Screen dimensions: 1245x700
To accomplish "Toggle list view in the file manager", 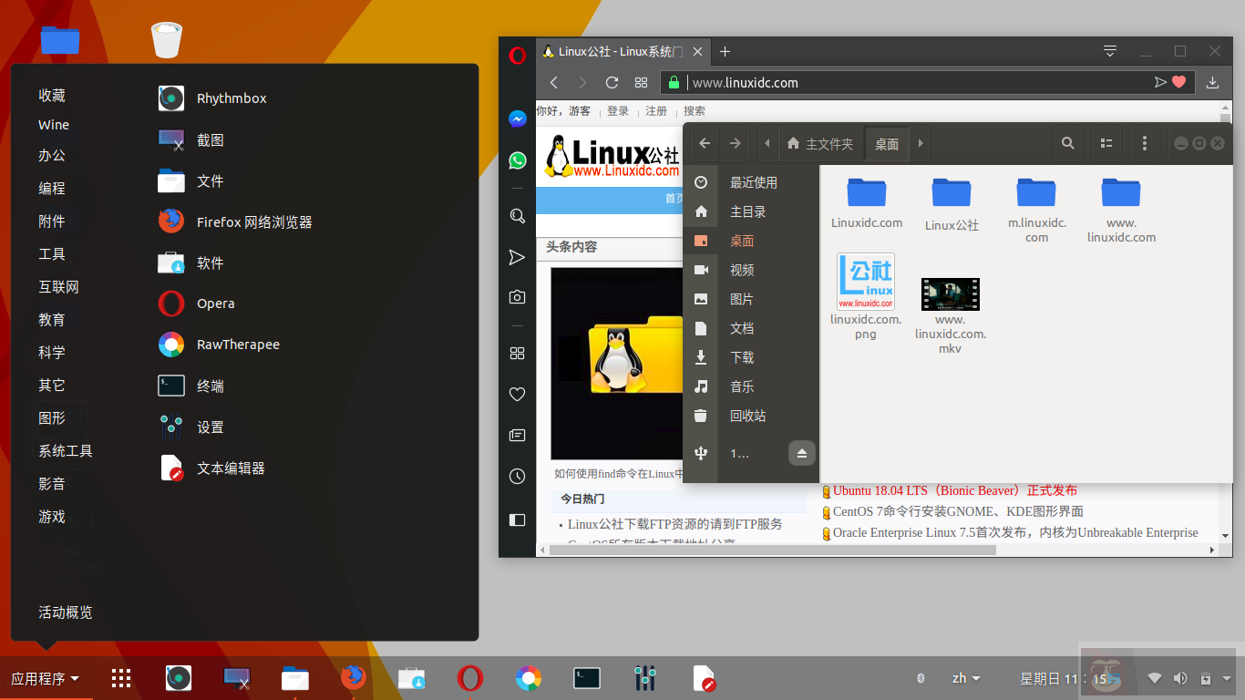I will (x=1106, y=143).
